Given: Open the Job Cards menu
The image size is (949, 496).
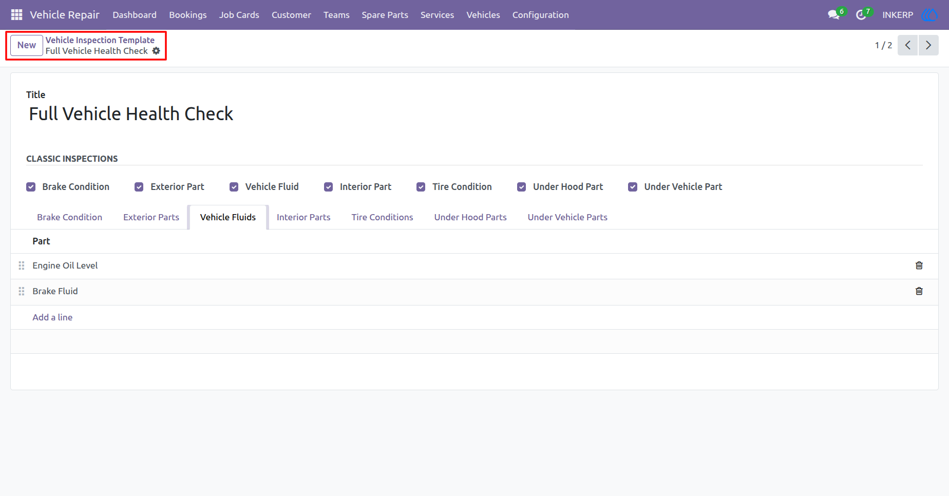Looking at the screenshot, I should point(239,15).
